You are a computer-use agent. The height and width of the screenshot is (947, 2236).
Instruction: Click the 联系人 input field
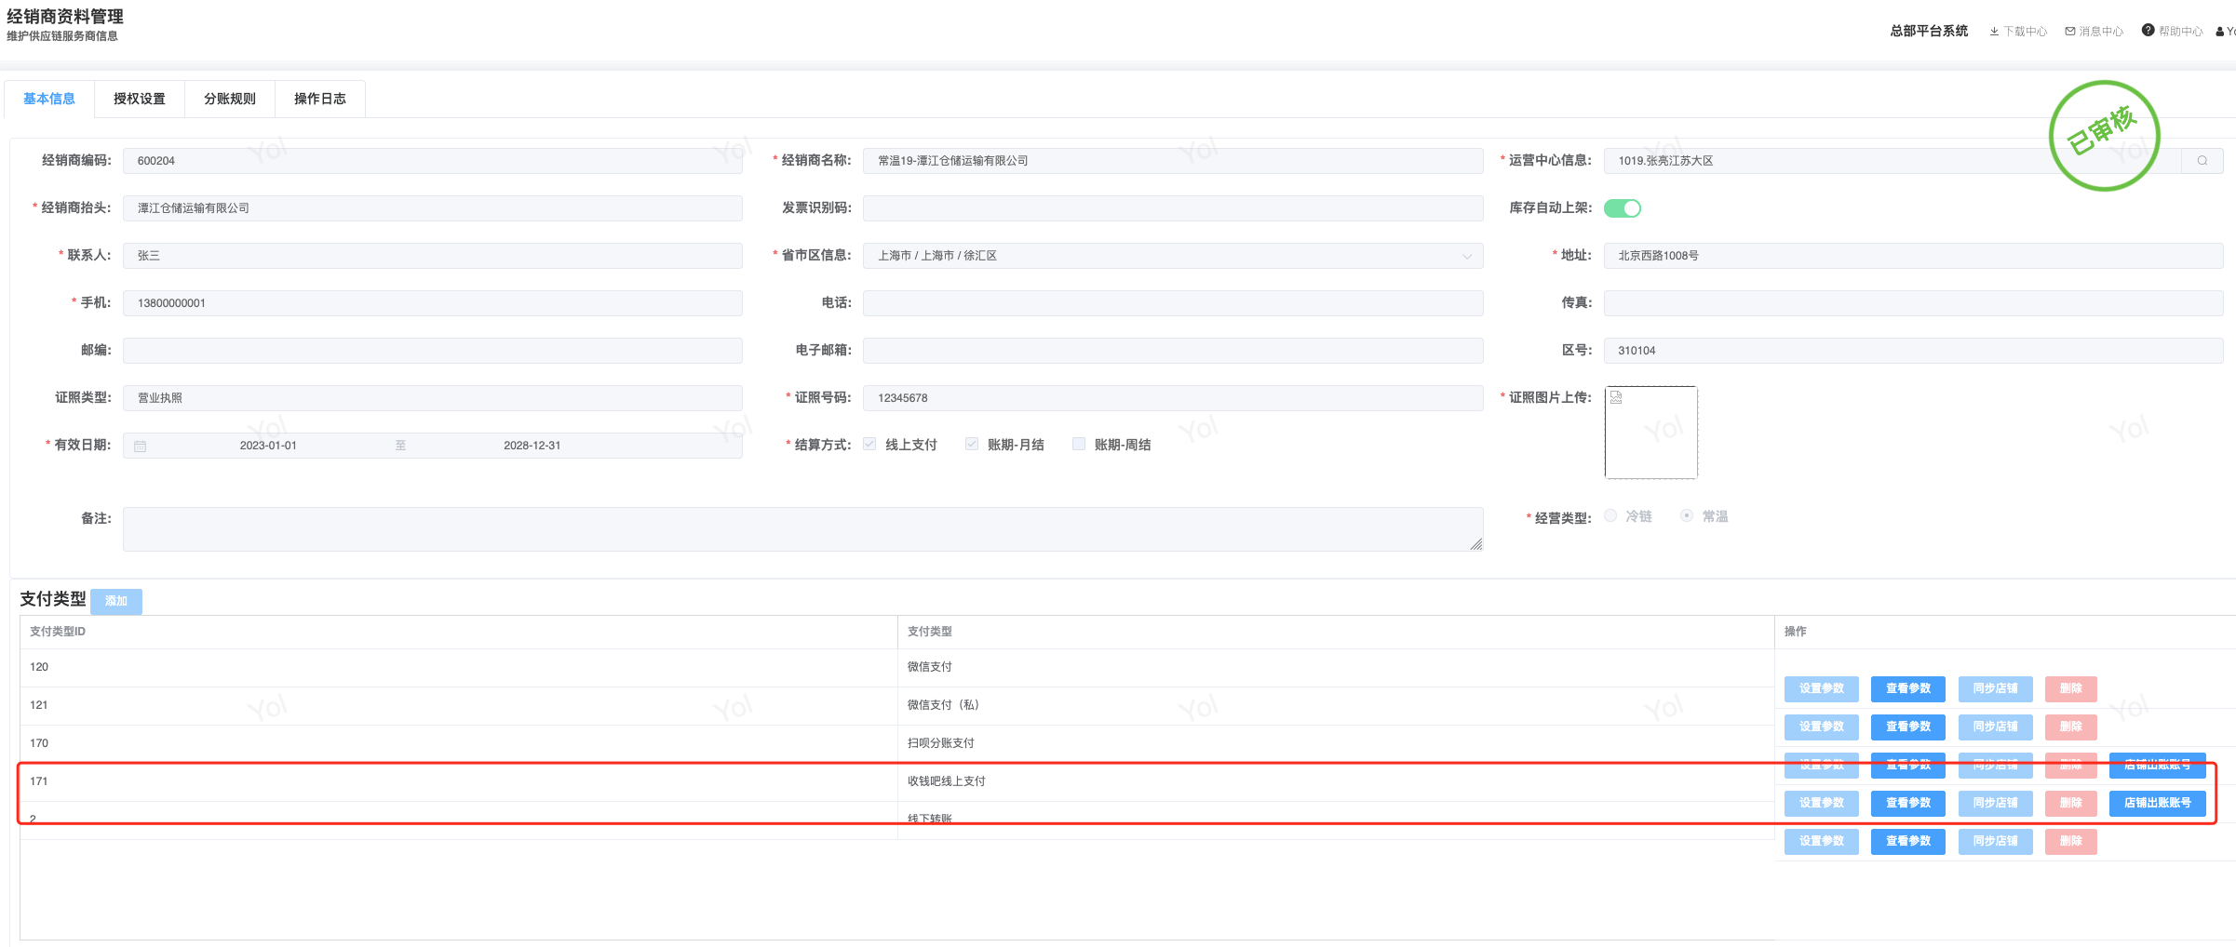pyautogui.click(x=433, y=256)
